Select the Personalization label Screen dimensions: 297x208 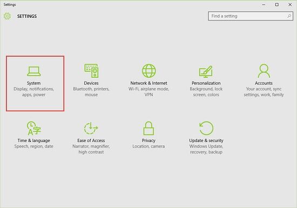(206, 83)
